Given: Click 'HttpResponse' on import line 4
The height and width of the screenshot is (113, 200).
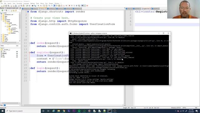Looking at the screenshot, I should pos(77,21).
